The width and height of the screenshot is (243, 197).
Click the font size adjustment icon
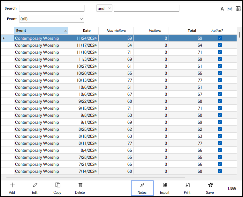tap(222, 9)
